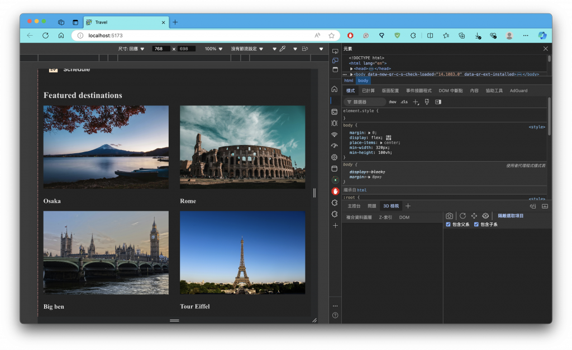Open the 100% zoom level dropdown
Image resolution: width=572 pixels, height=350 pixels.
(x=213, y=49)
